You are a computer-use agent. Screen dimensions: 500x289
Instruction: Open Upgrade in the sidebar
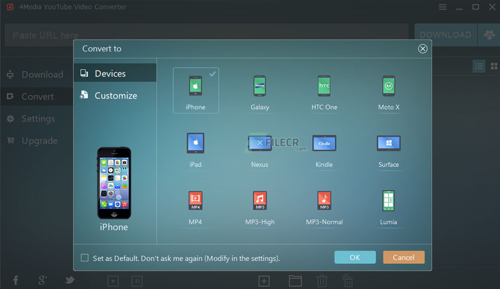click(x=36, y=141)
